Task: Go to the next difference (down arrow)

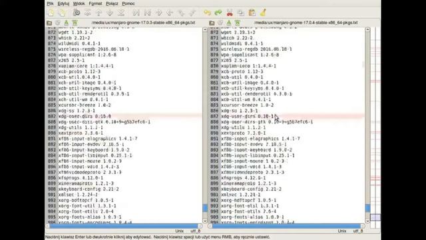Action: 110,13
